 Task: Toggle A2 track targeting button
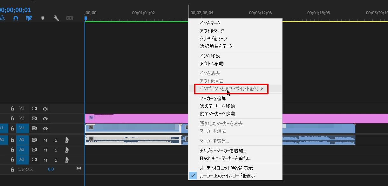click(x=22, y=150)
